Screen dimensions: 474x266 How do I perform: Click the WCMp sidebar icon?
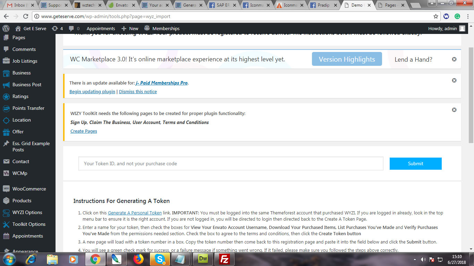pyautogui.click(x=6, y=173)
